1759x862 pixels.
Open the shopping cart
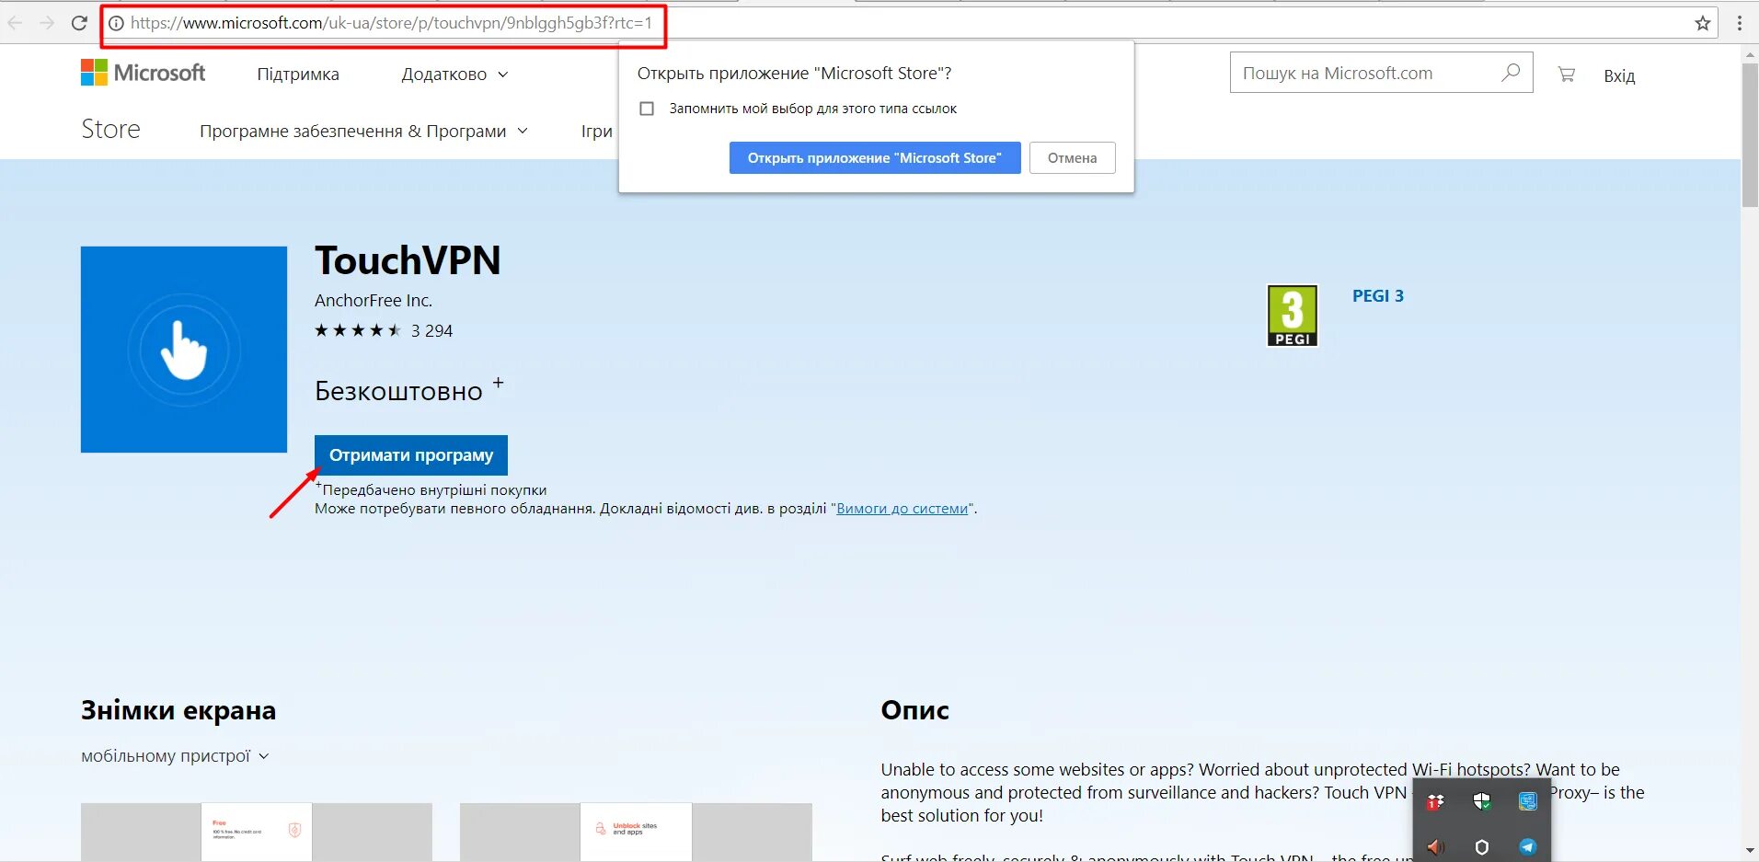coord(1566,75)
